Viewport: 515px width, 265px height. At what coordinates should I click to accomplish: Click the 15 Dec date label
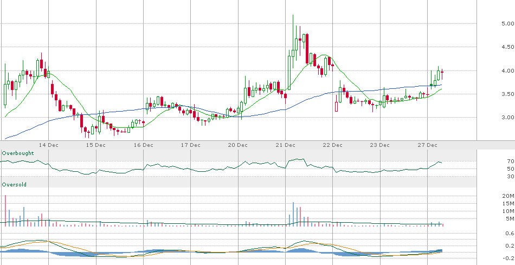tap(96, 145)
